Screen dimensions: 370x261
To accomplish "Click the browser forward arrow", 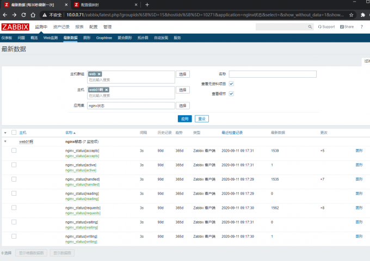I will pos(14,15).
